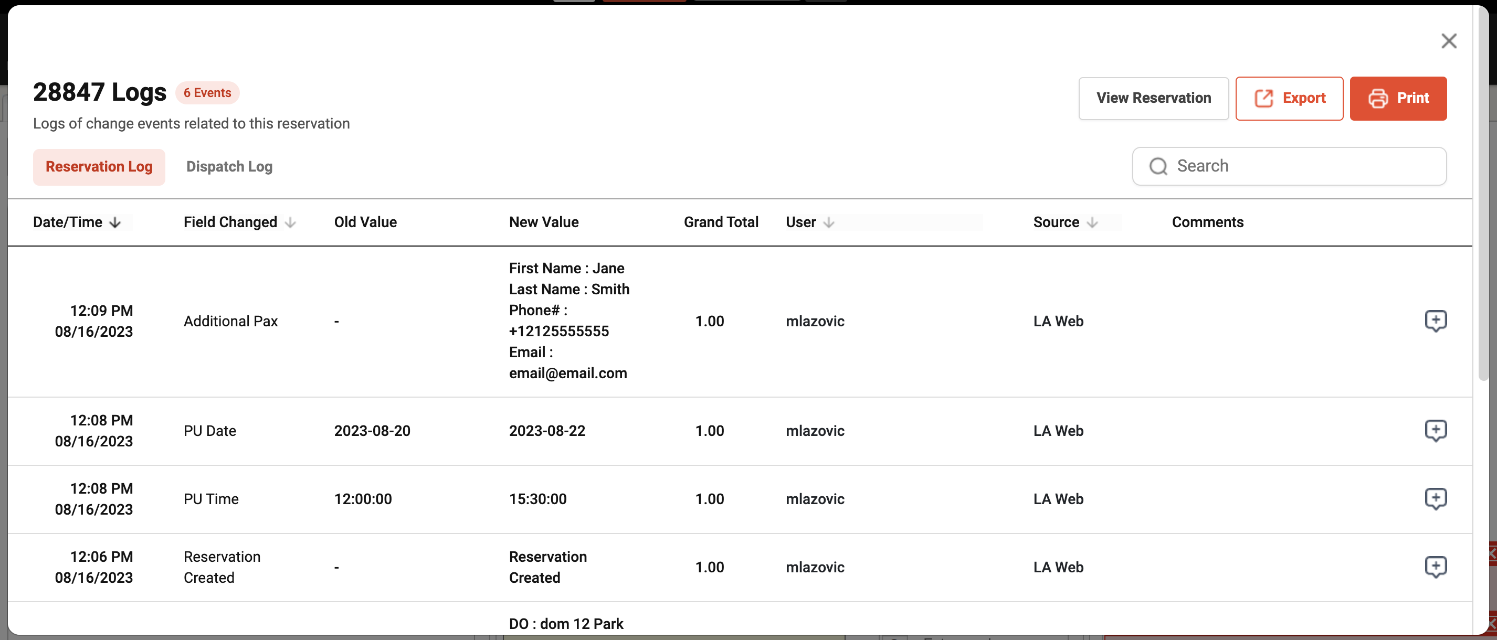Close the logs dialog with X
Viewport: 1497px width, 640px height.
point(1448,40)
